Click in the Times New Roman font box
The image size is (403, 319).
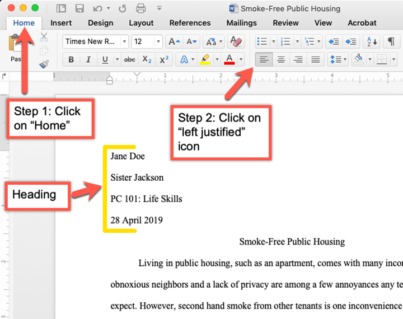click(x=91, y=41)
